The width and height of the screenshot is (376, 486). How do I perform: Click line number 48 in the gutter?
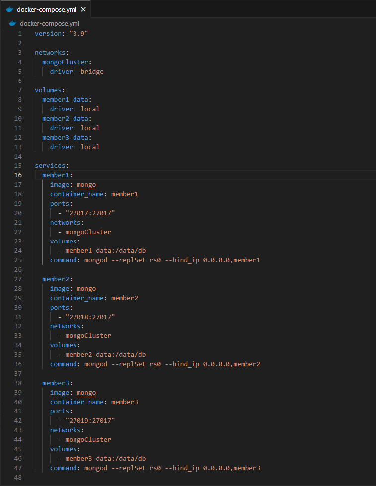[x=18, y=477]
